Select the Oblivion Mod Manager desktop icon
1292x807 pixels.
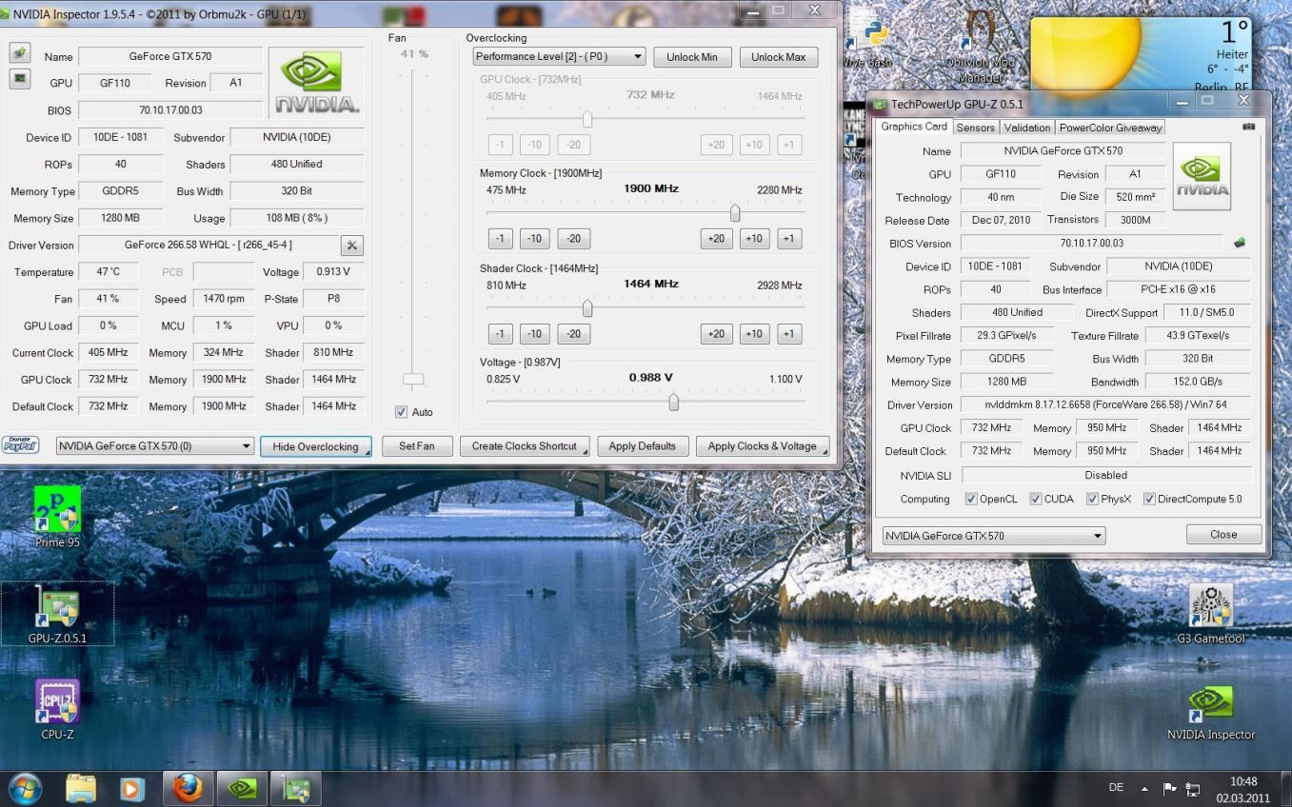pos(979,48)
